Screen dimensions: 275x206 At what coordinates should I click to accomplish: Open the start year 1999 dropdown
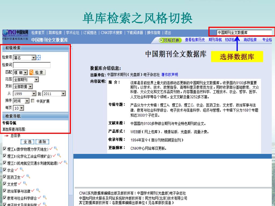tap(24, 94)
